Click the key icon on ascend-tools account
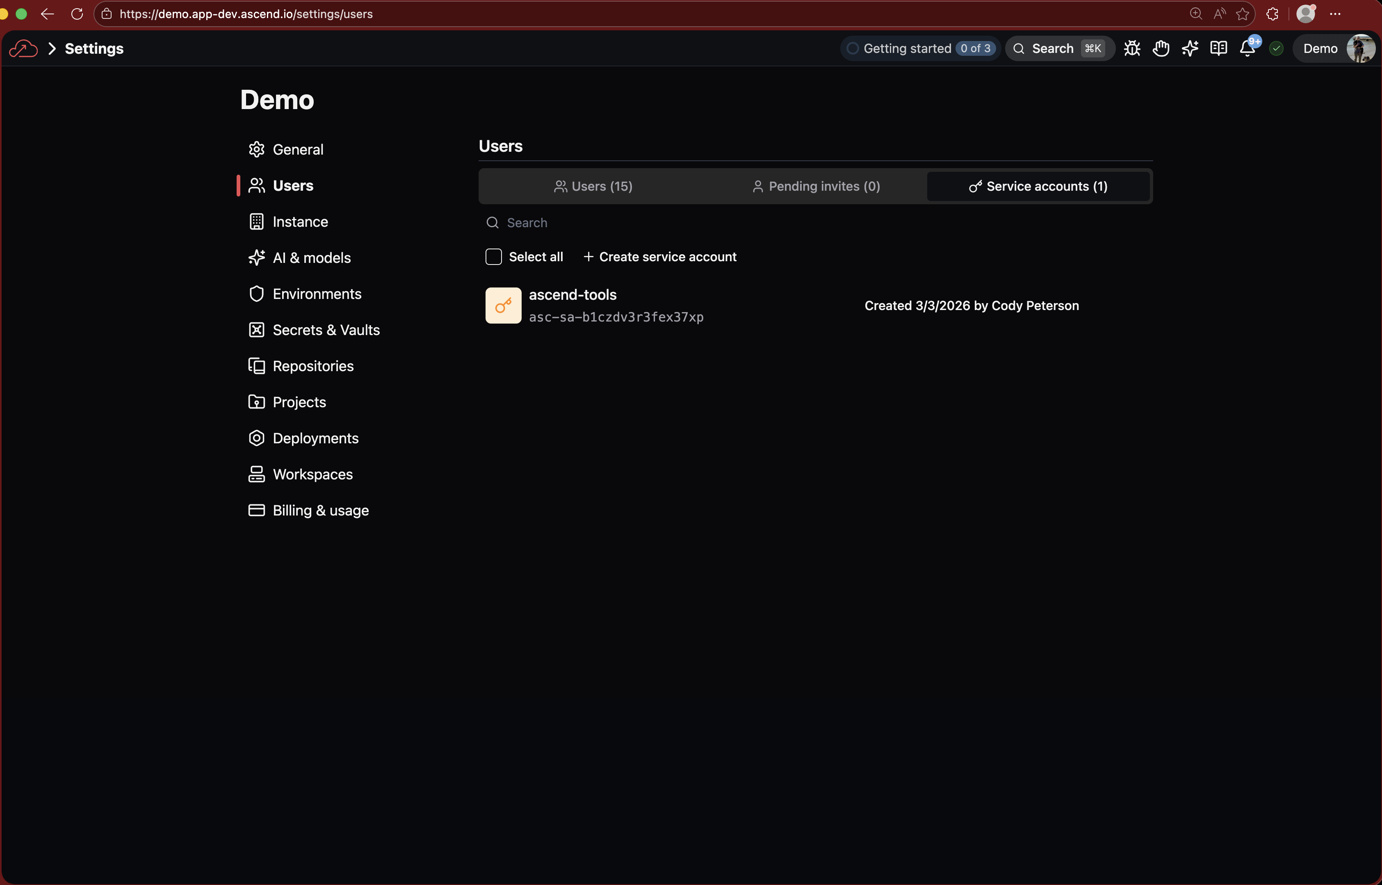This screenshot has height=885, width=1382. (503, 305)
